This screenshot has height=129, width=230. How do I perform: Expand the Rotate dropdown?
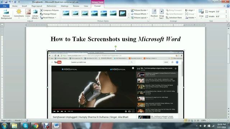[x=190, y=18]
